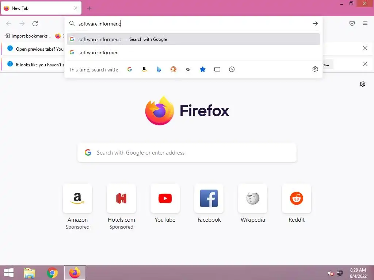Search this time with DuckDuckGo icon
The image size is (374, 280).
pyautogui.click(x=173, y=69)
